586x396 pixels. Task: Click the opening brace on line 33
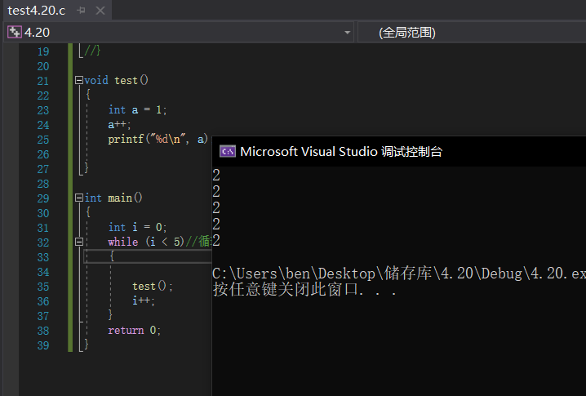(x=112, y=256)
